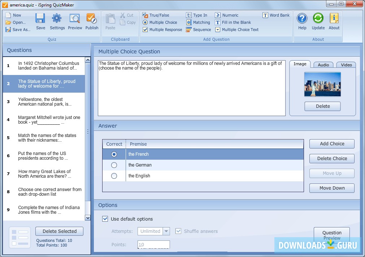Delete the question image
Viewport: 365px width, 257px height.
[323, 106]
